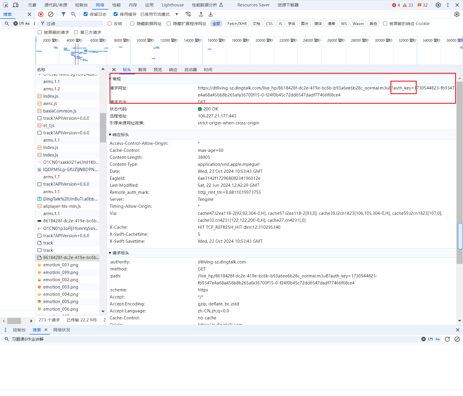This screenshot has width=463, height=396.
Task: Open the 网络状况 drawer tab
Action: (x=61, y=330)
